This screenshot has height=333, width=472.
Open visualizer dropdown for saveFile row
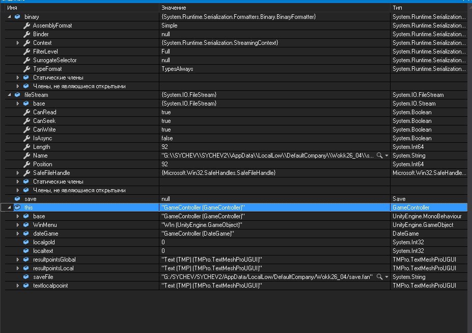[x=387, y=276]
